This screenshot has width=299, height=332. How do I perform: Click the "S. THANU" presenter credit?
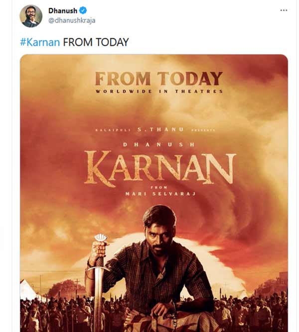167,129
